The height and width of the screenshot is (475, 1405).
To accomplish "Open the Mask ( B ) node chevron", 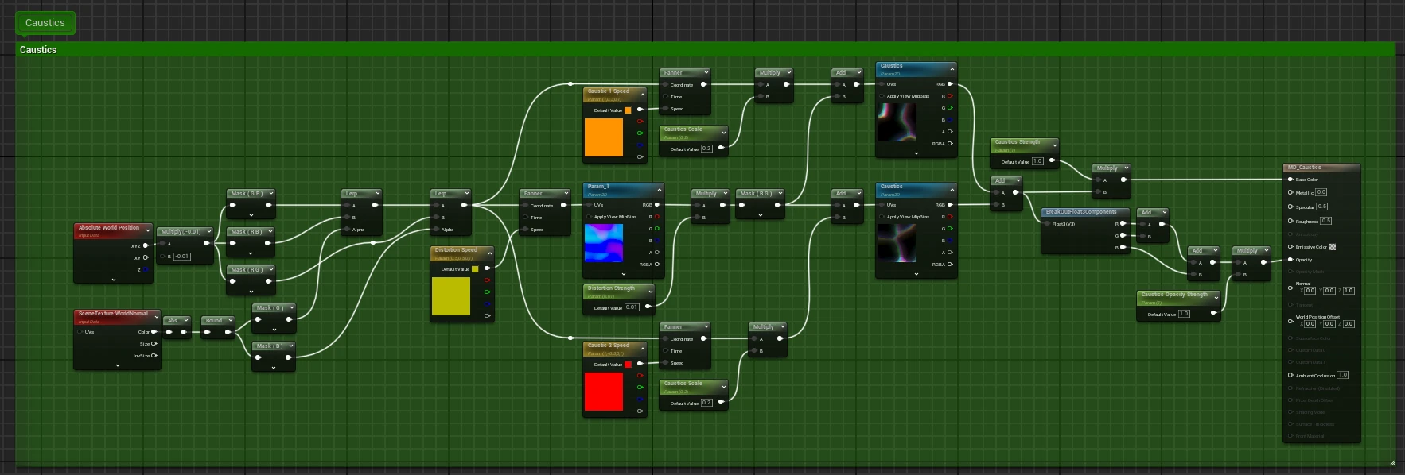I will [x=292, y=346].
